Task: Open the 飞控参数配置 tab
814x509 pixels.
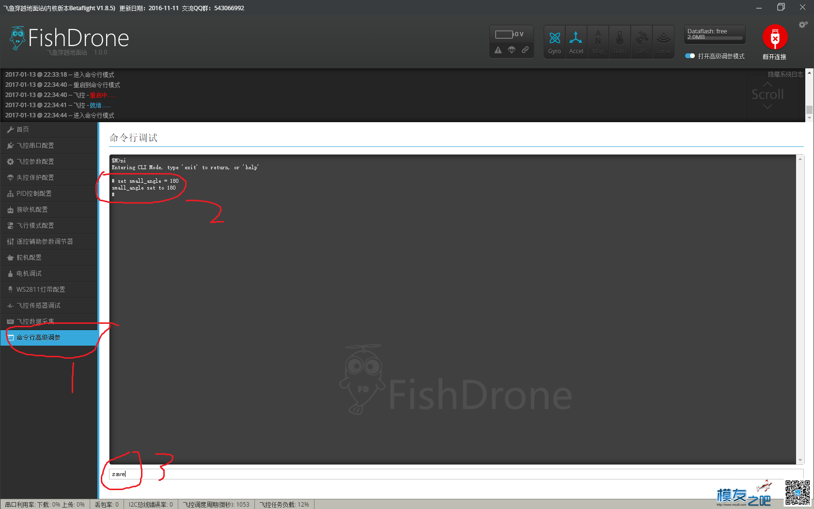Action: pos(48,161)
